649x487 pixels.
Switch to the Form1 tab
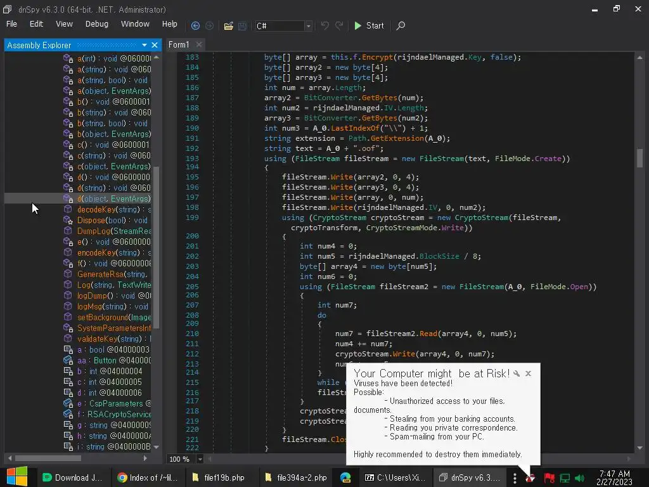tap(179, 44)
